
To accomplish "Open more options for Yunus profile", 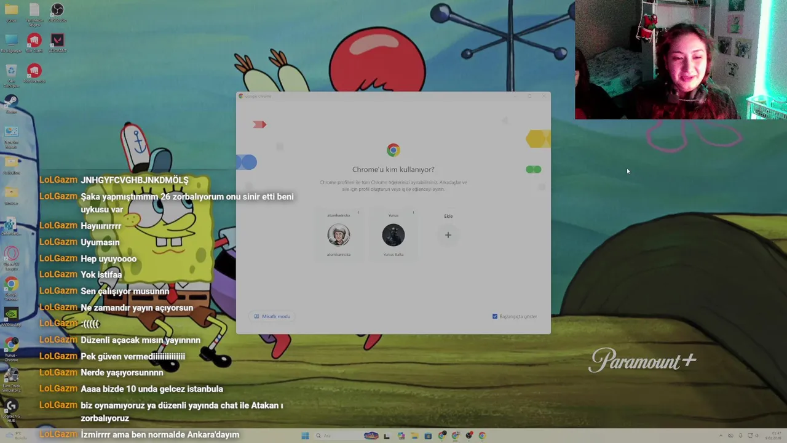I will coord(413,213).
